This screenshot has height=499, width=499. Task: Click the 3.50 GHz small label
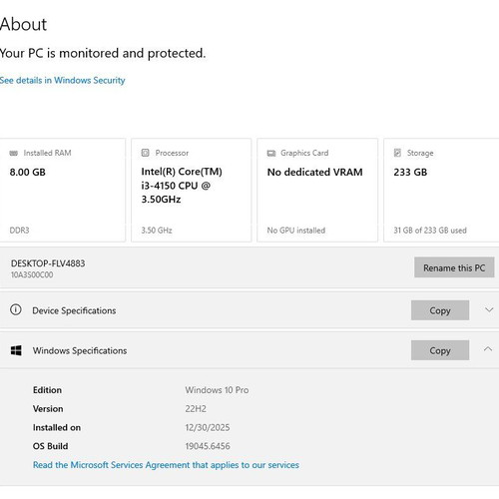pyautogui.click(x=157, y=231)
